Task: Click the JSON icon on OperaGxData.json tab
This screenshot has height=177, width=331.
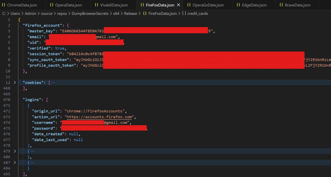Action: 189,5
